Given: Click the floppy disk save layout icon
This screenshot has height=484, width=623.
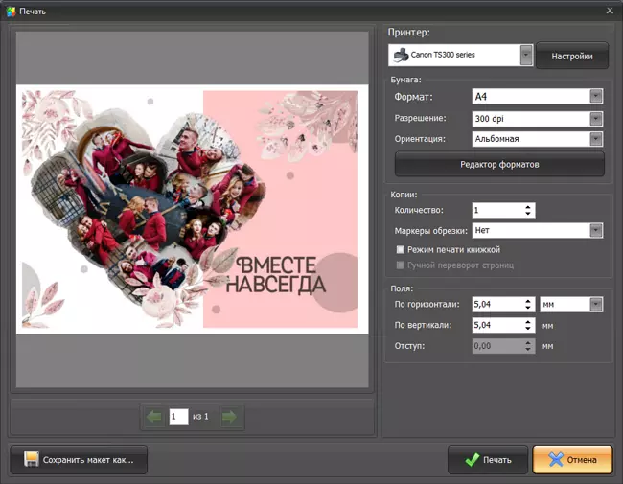Looking at the screenshot, I should tap(31, 460).
